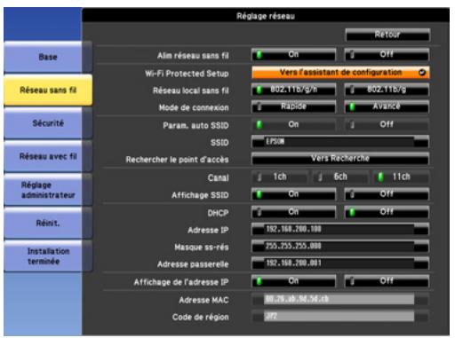Click the Réglage réseau title
The width and height of the screenshot is (455, 338).
[x=266, y=16]
